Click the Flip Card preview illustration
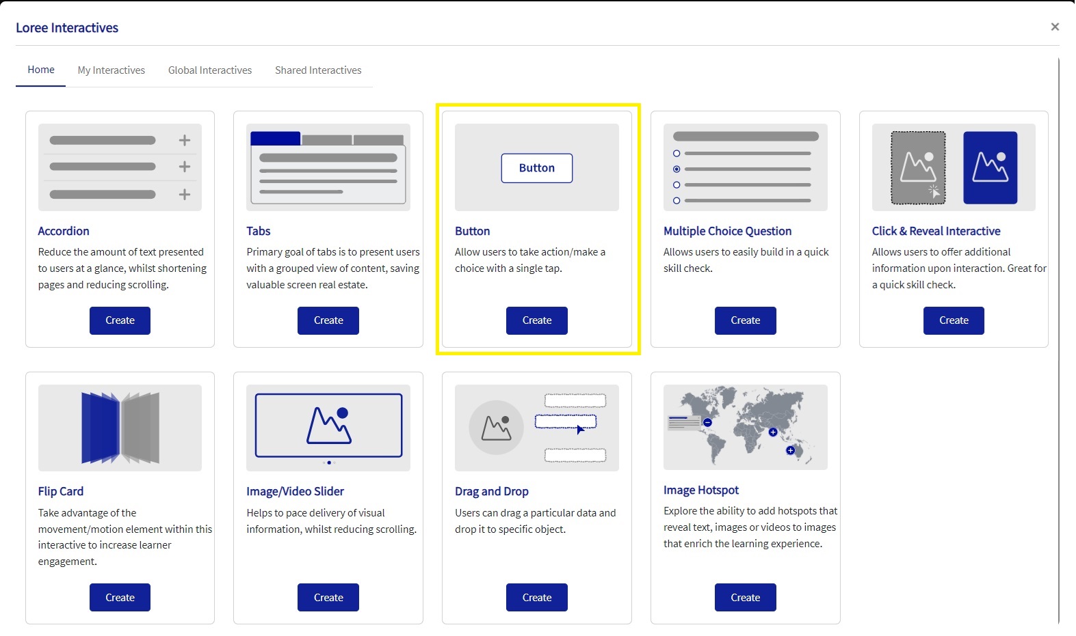The width and height of the screenshot is (1076, 636). pyautogui.click(x=120, y=428)
